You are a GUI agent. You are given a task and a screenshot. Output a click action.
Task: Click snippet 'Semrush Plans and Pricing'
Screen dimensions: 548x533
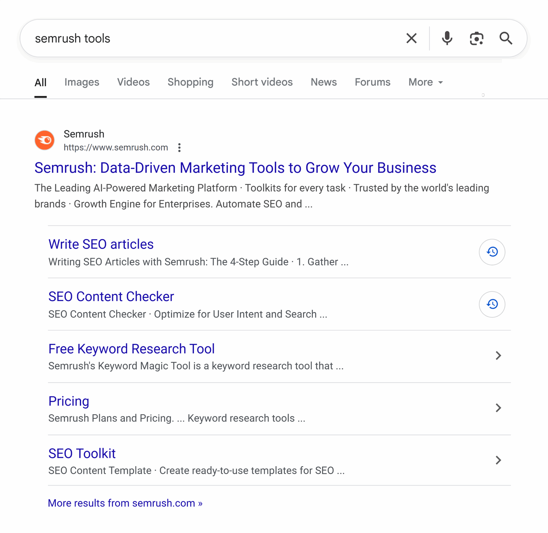click(x=111, y=418)
